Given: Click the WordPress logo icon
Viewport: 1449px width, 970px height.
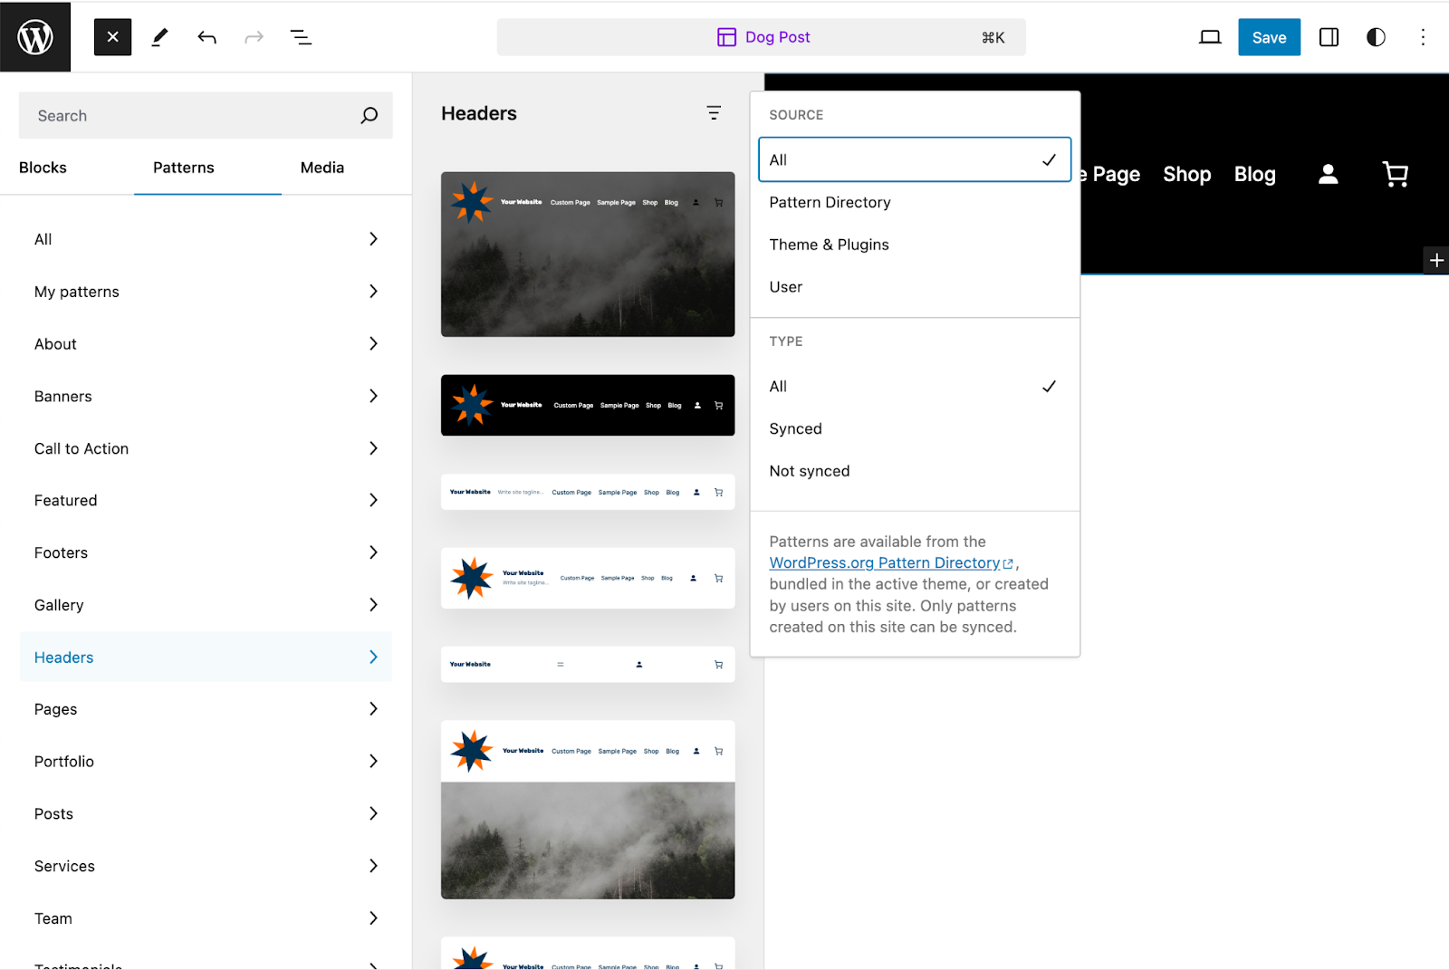Looking at the screenshot, I should [35, 37].
